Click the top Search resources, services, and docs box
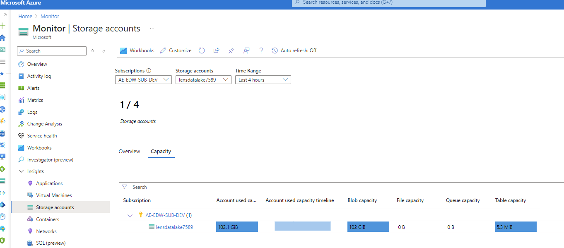Viewport: 564px width, 248px height. [x=388, y=2]
